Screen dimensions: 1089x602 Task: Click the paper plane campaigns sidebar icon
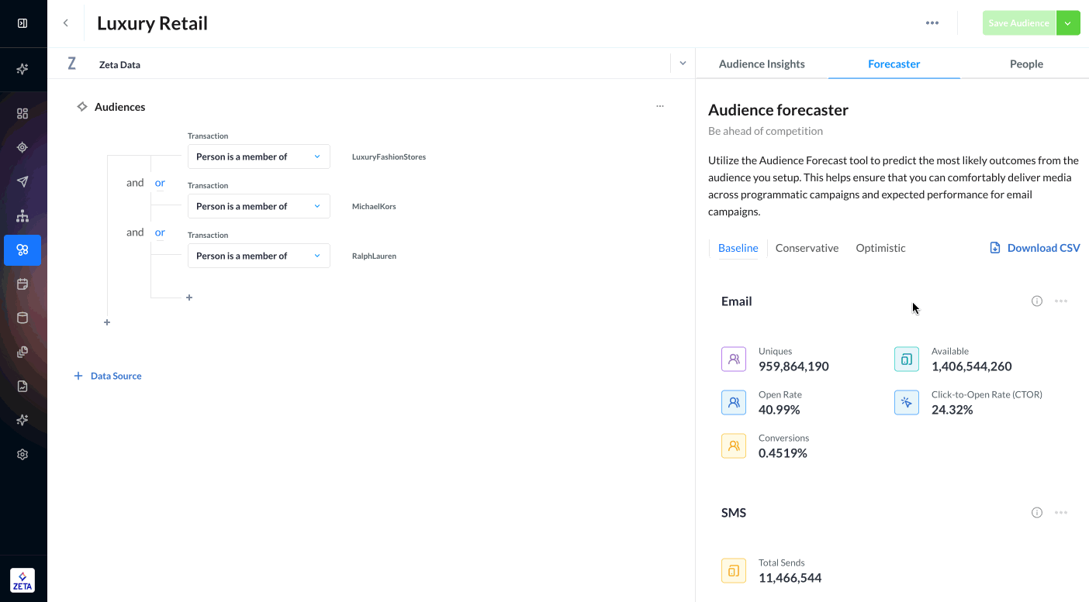point(22,182)
